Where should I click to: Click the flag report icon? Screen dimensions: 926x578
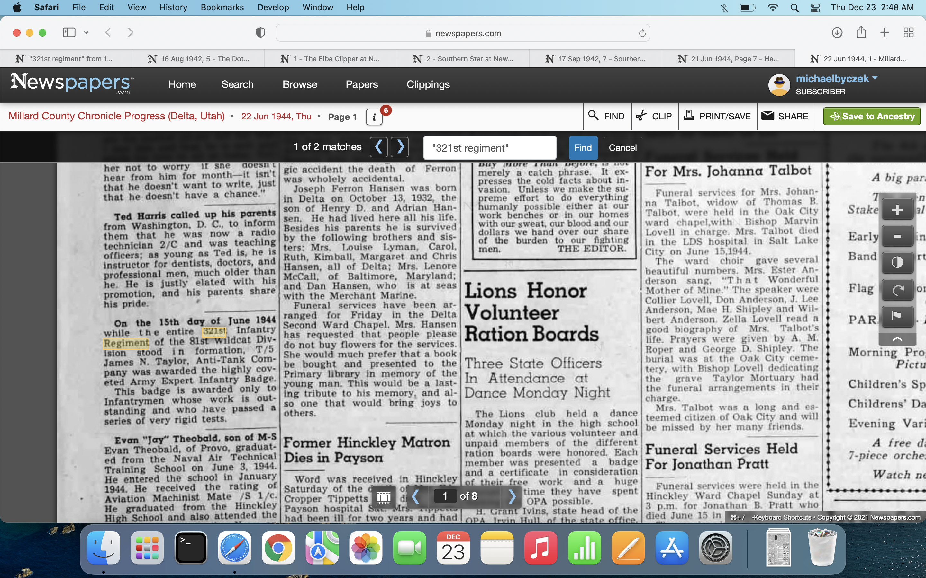(x=897, y=316)
